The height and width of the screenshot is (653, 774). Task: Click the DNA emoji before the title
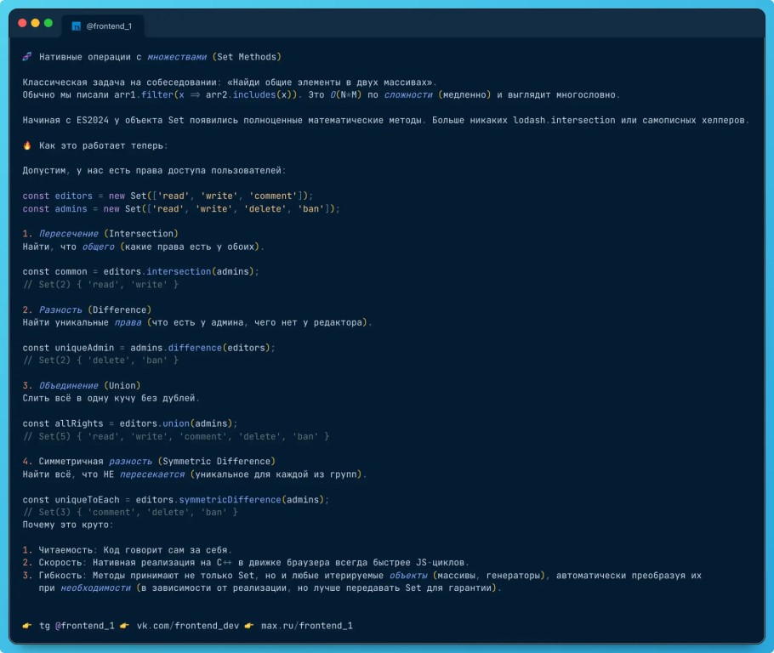pos(27,57)
